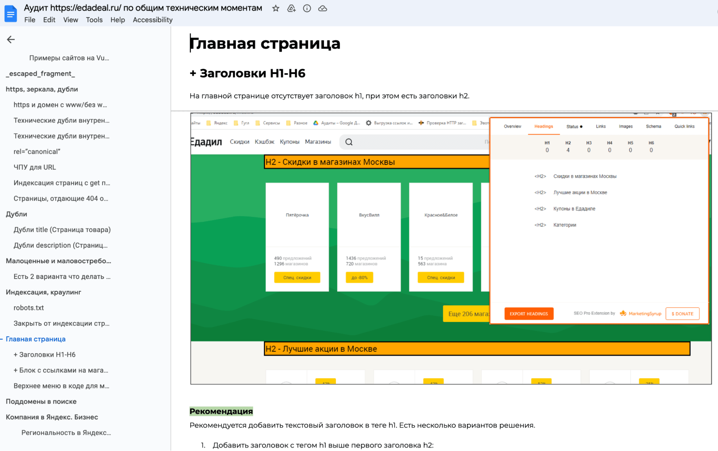Click the cloud save status icon

click(323, 8)
